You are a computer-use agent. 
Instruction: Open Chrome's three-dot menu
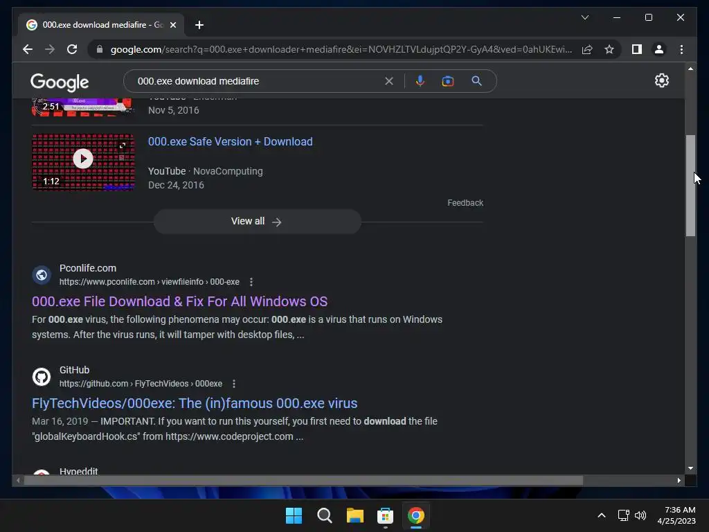(x=681, y=49)
